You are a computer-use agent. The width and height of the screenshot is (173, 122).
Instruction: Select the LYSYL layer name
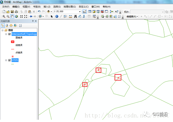click(15, 60)
